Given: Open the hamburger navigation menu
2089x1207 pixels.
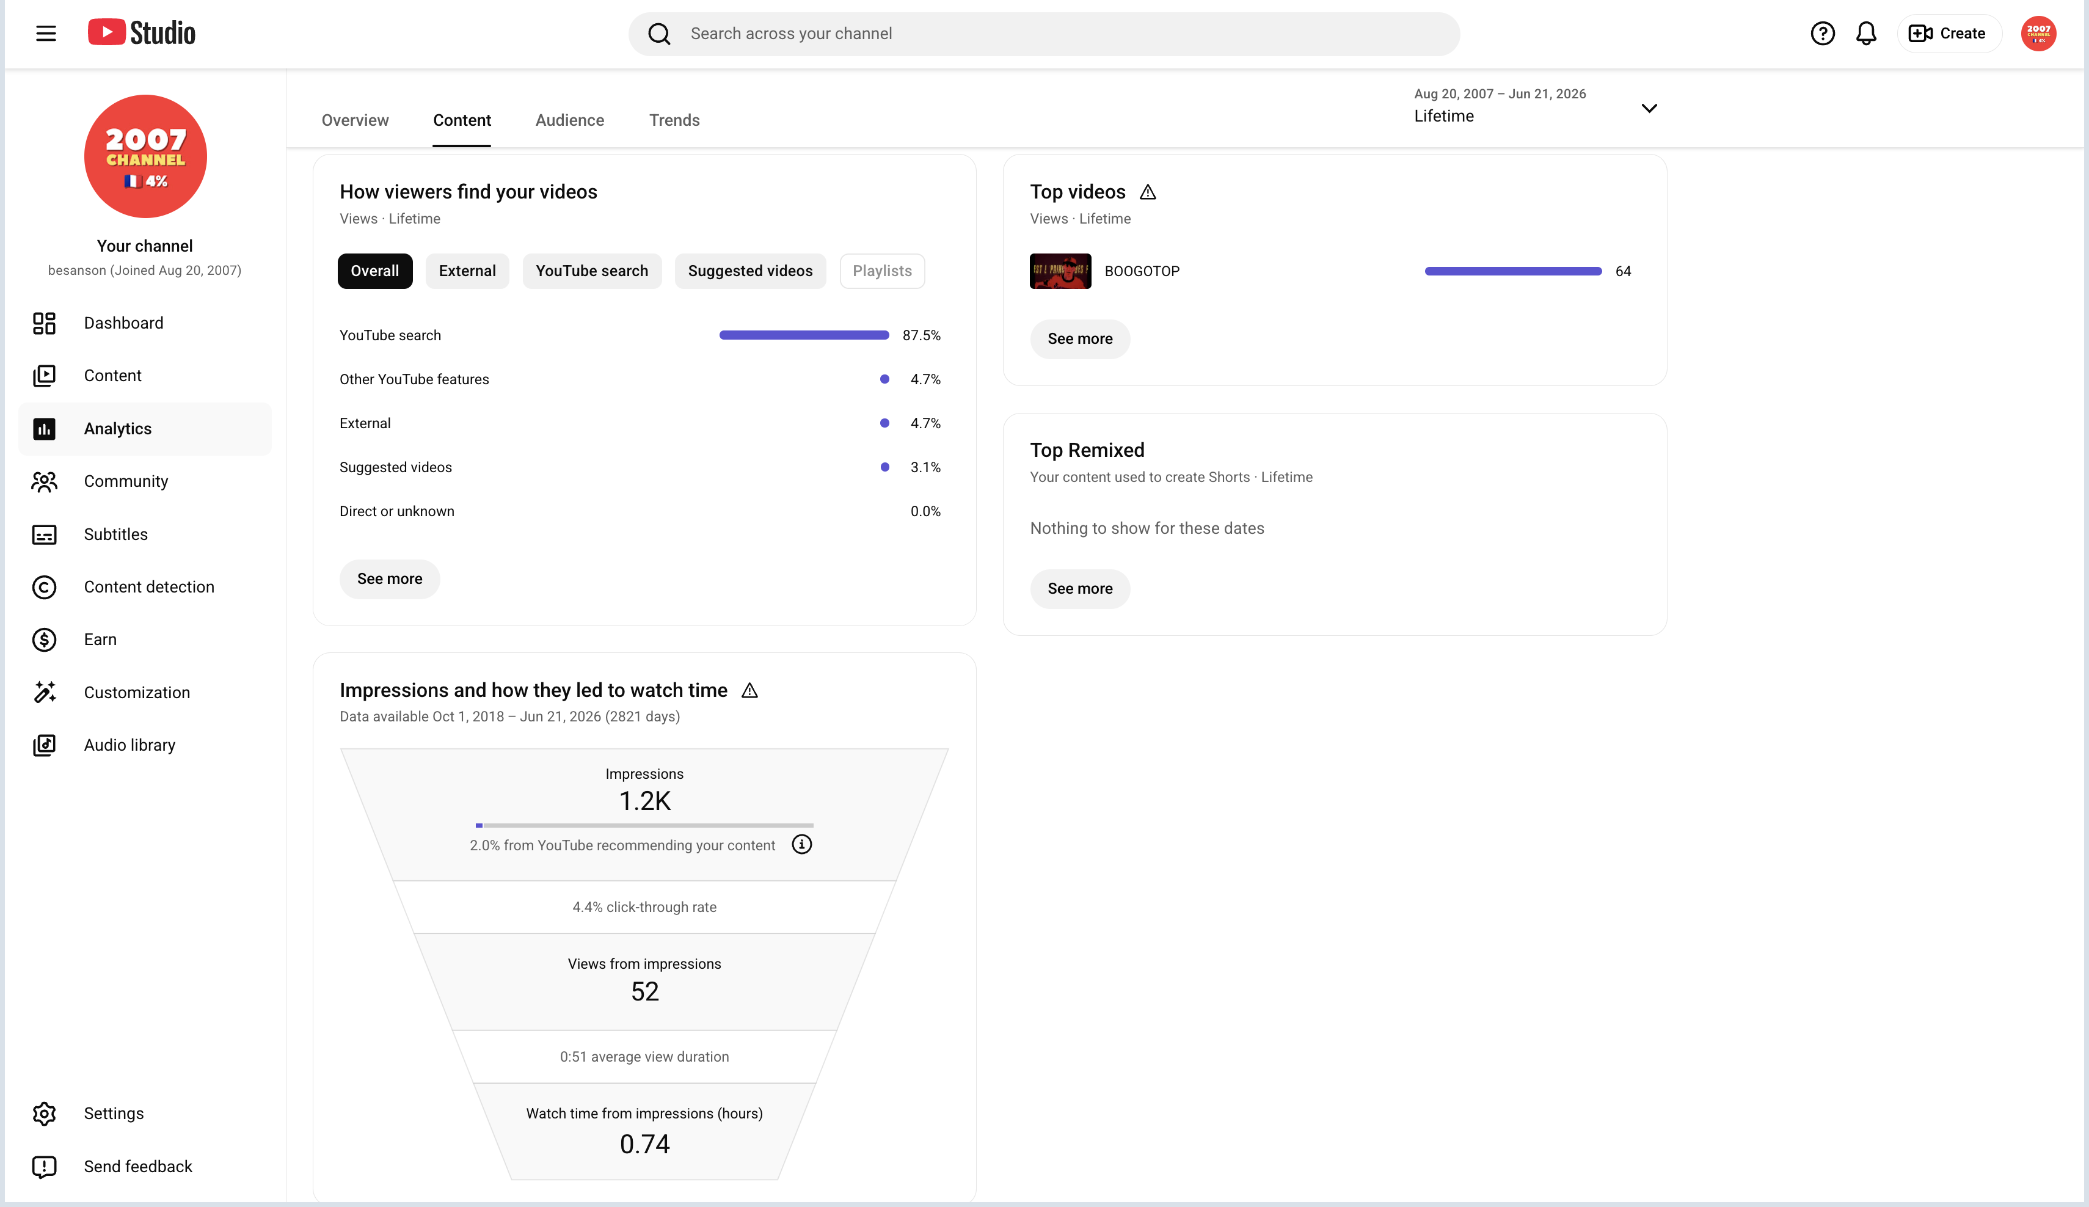Looking at the screenshot, I should 46,33.
